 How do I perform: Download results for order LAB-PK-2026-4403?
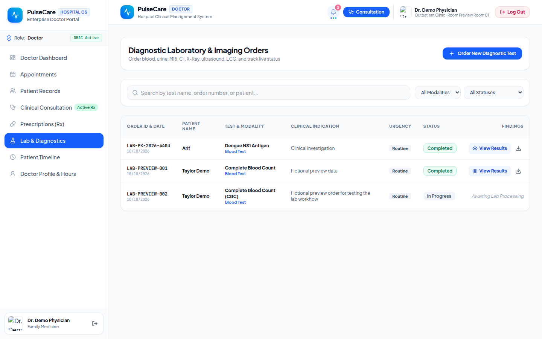tap(518, 148)
